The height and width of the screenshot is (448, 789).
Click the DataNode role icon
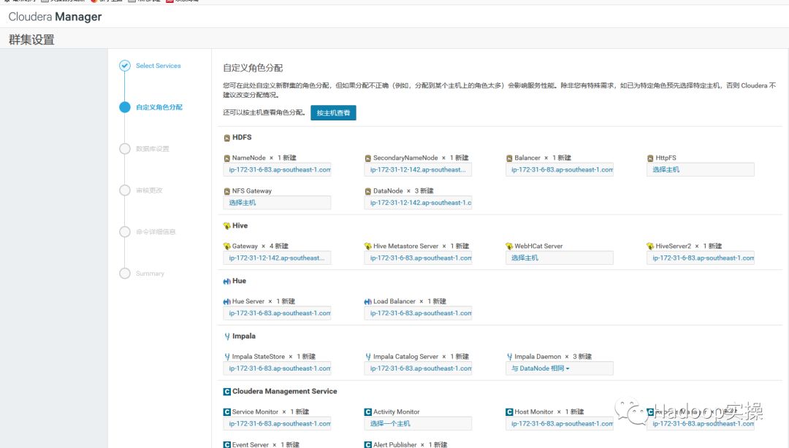(x=367, y=192)
